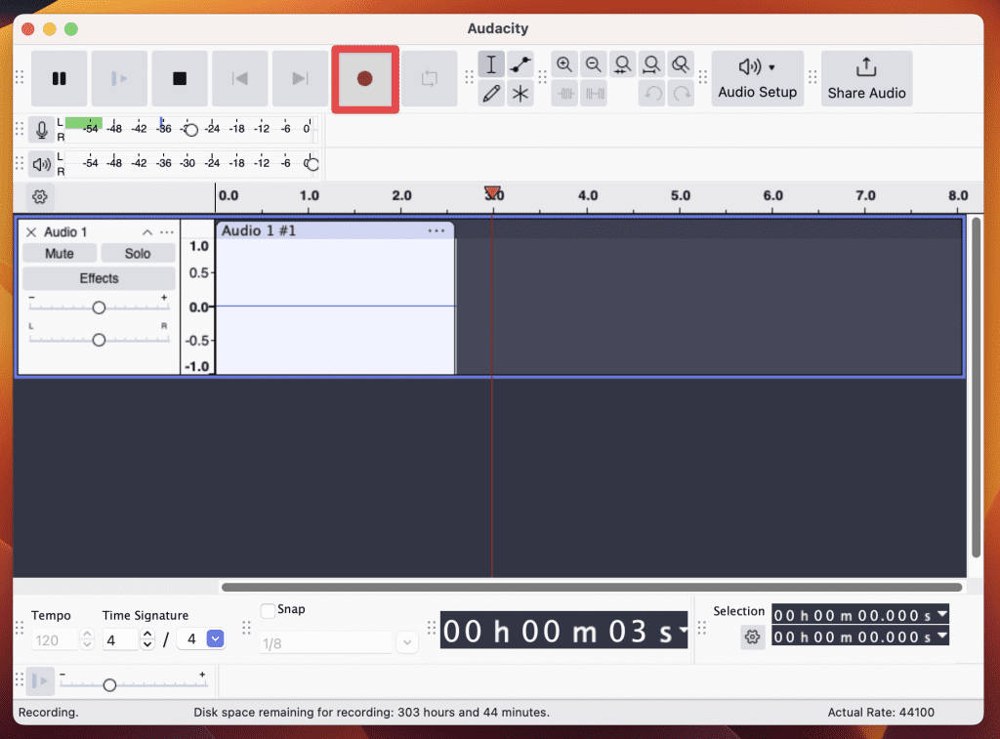Click the microphone record meter icon
The image size is (1000, 739).
[41, 130]
